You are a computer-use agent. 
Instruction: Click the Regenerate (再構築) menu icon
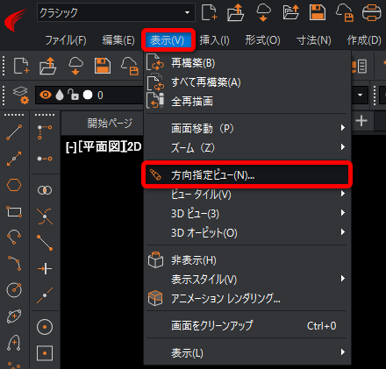pyautogui.click(x=155, y=62)
